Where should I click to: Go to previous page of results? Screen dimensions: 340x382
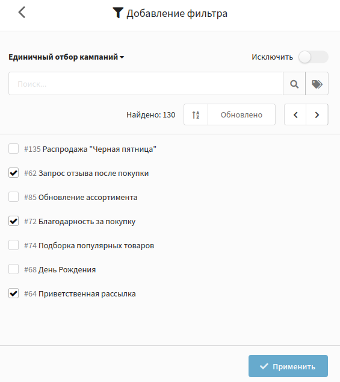click(295, 114)
